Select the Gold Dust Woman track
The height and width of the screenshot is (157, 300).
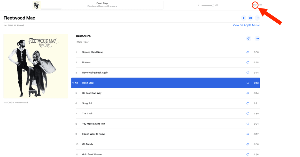click(x=168, y=154)
